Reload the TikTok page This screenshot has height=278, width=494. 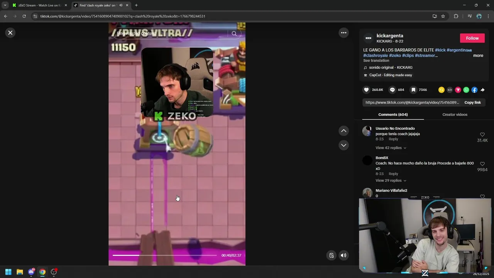[x=24, y=16]
